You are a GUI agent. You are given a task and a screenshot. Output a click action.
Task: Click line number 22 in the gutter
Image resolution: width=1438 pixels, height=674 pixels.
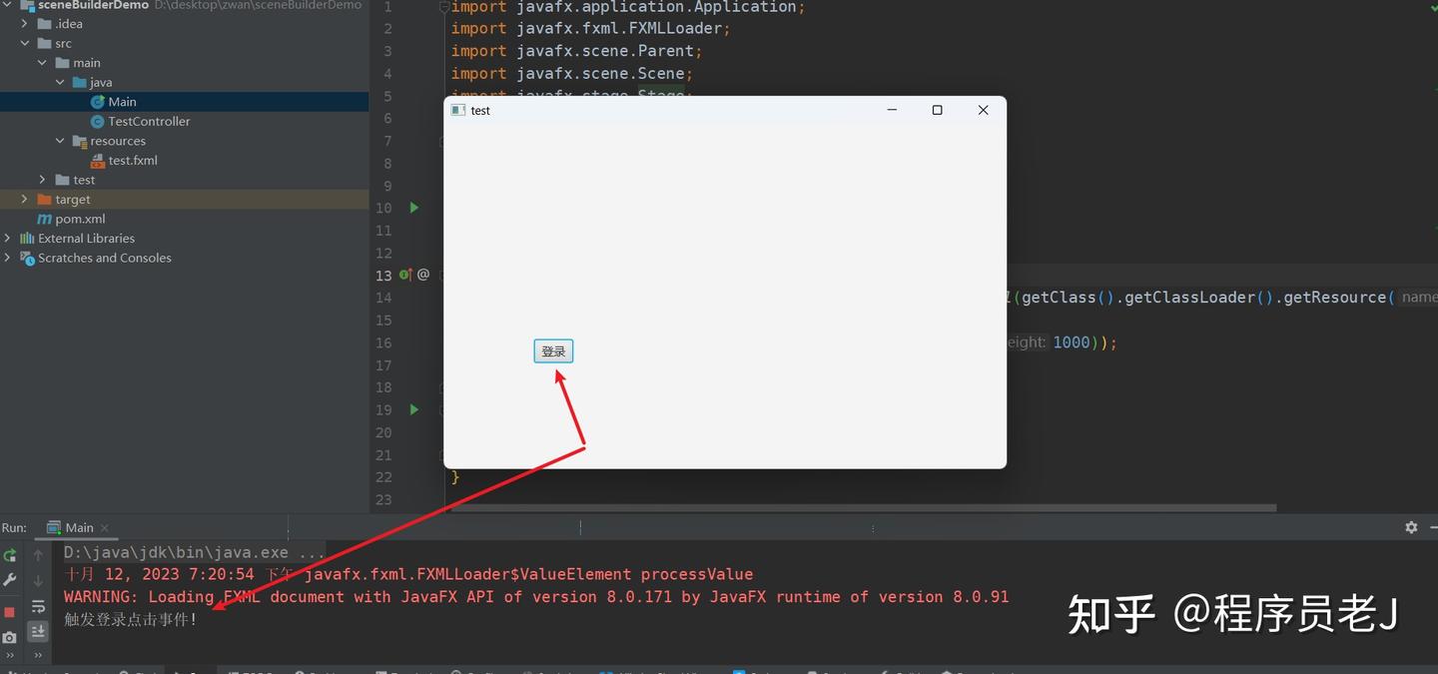tap(384, 477)
